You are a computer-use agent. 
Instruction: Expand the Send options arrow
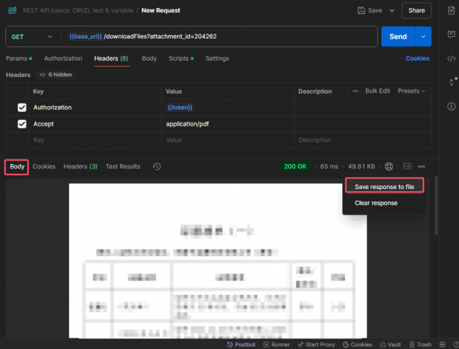423,36
